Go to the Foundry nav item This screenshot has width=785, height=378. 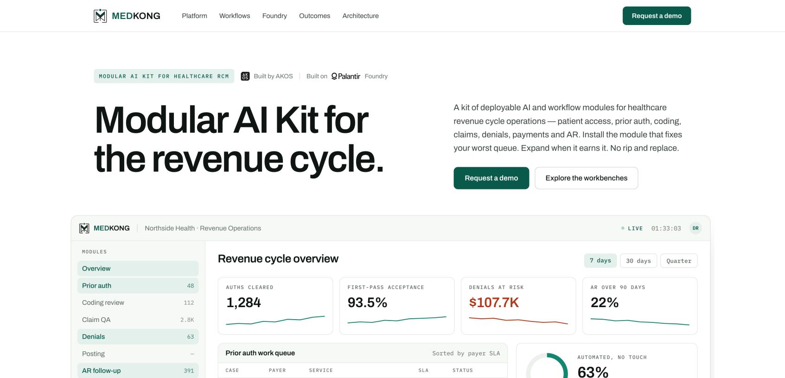(274, 16)
